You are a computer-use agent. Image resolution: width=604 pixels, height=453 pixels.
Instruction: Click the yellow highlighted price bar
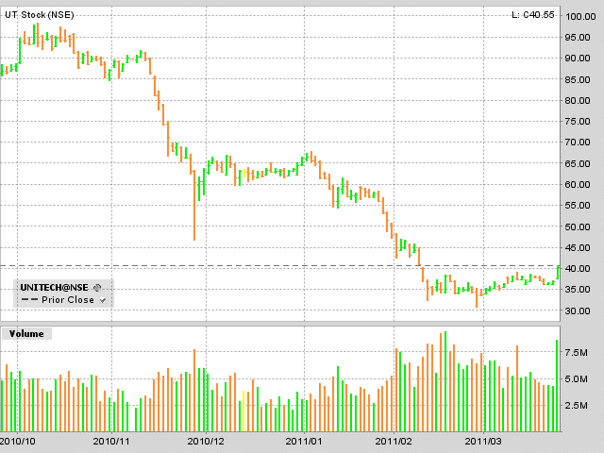tap(244, 173)
